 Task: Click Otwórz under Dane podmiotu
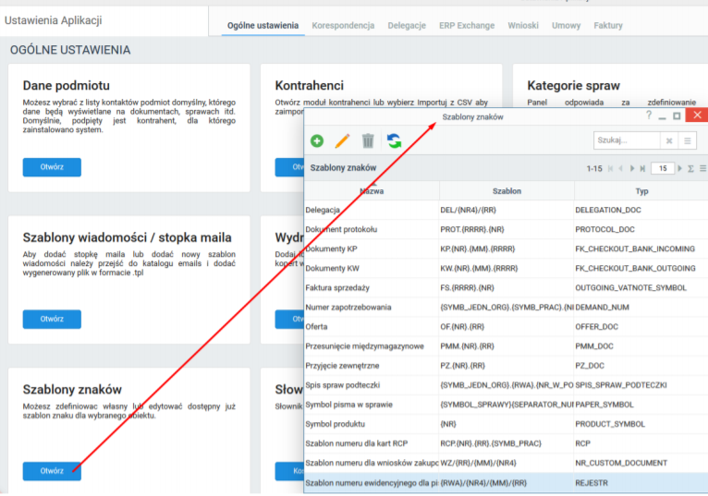click(52, 167)
